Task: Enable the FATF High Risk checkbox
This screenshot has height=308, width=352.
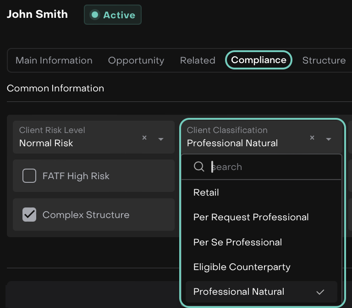Action: click(29, 176)
